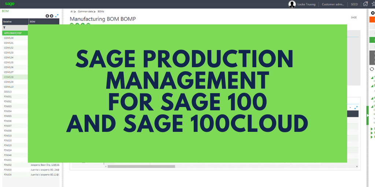Screen dimensions: 375x187
Task: Click the horizontal scrollbar right arrow
Action: tap(357, 167)
